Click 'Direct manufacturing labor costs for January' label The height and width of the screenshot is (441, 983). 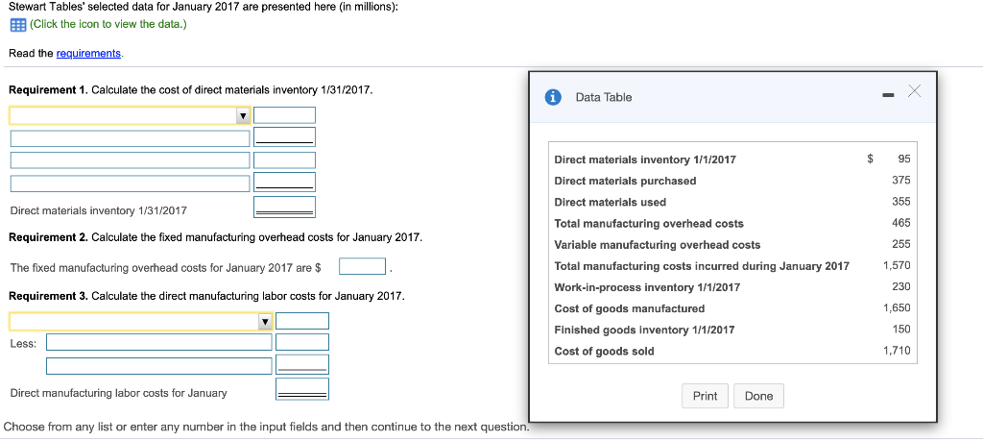(118, 393)
